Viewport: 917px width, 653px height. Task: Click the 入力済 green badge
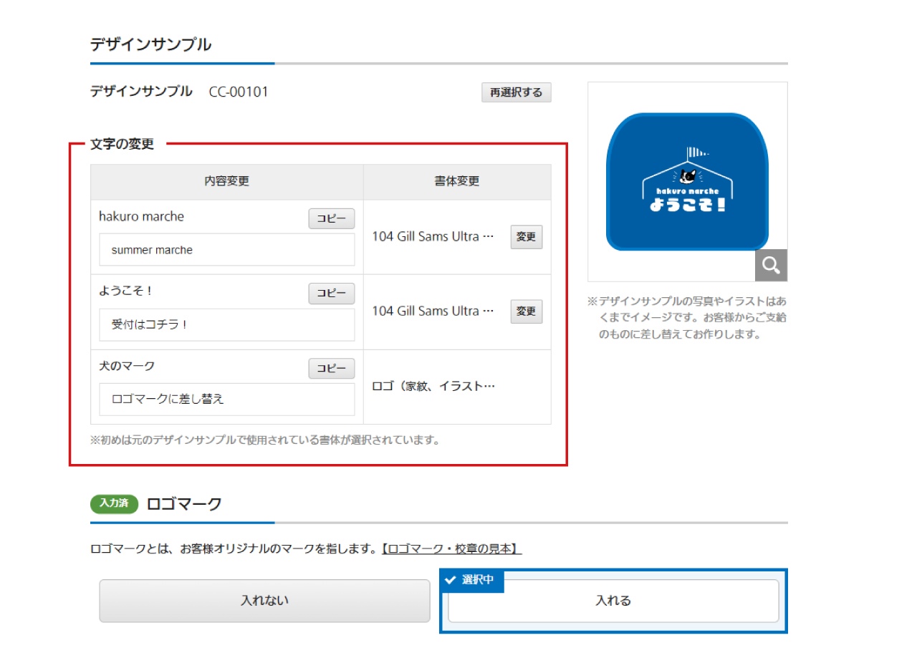point(114,503)
